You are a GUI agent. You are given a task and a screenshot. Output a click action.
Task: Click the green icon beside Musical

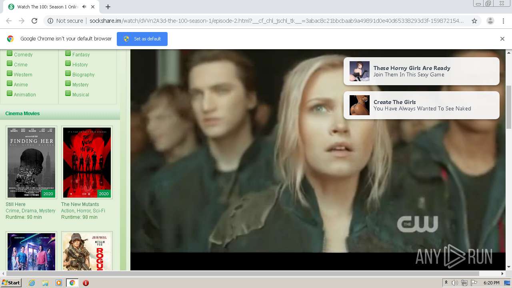pos(68,94)
